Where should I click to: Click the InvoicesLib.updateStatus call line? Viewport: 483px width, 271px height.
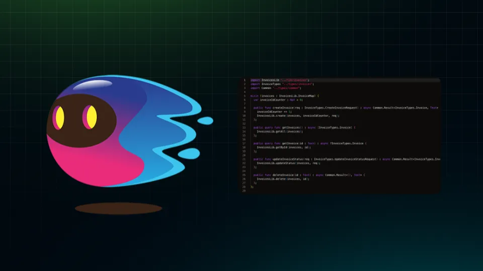click(288, 163)
